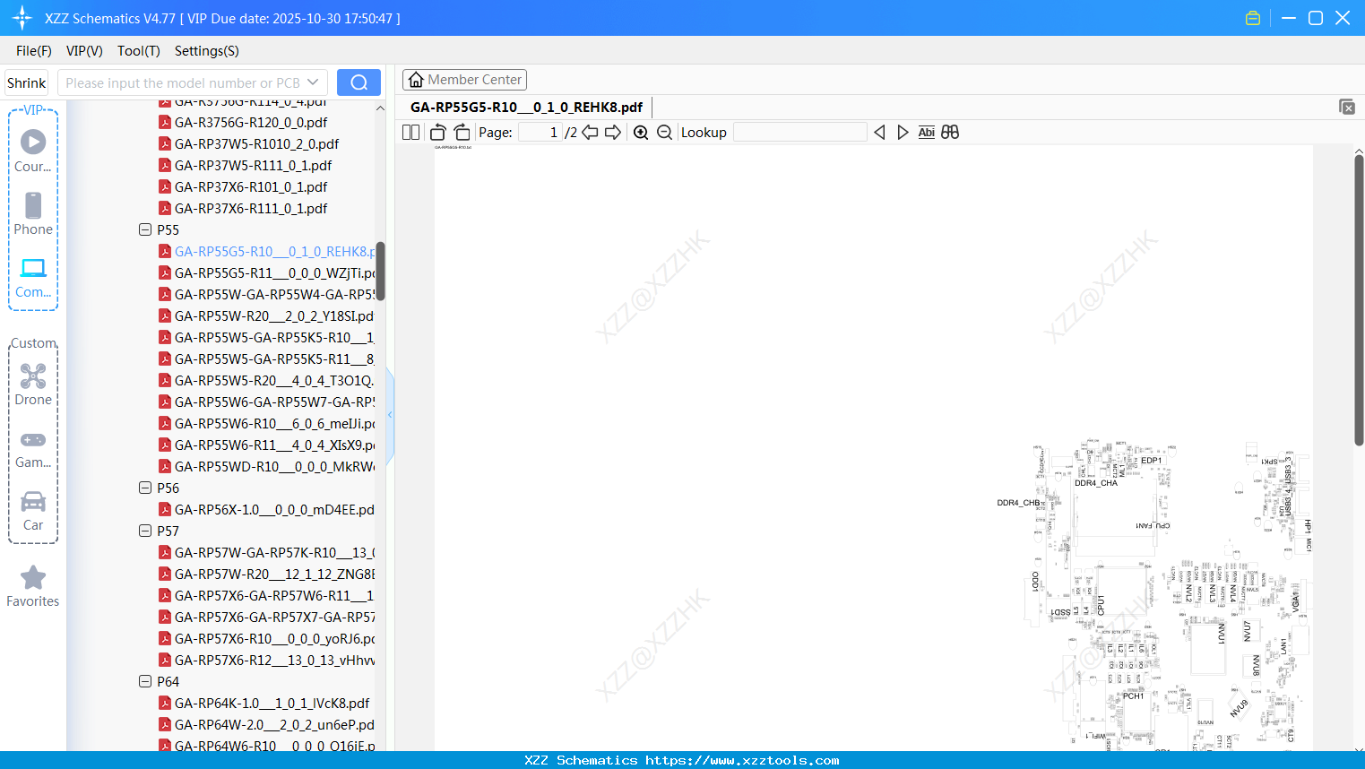Collapse the P64 folder
This screenshot has width=1365, height=769.
click(145, 681)
